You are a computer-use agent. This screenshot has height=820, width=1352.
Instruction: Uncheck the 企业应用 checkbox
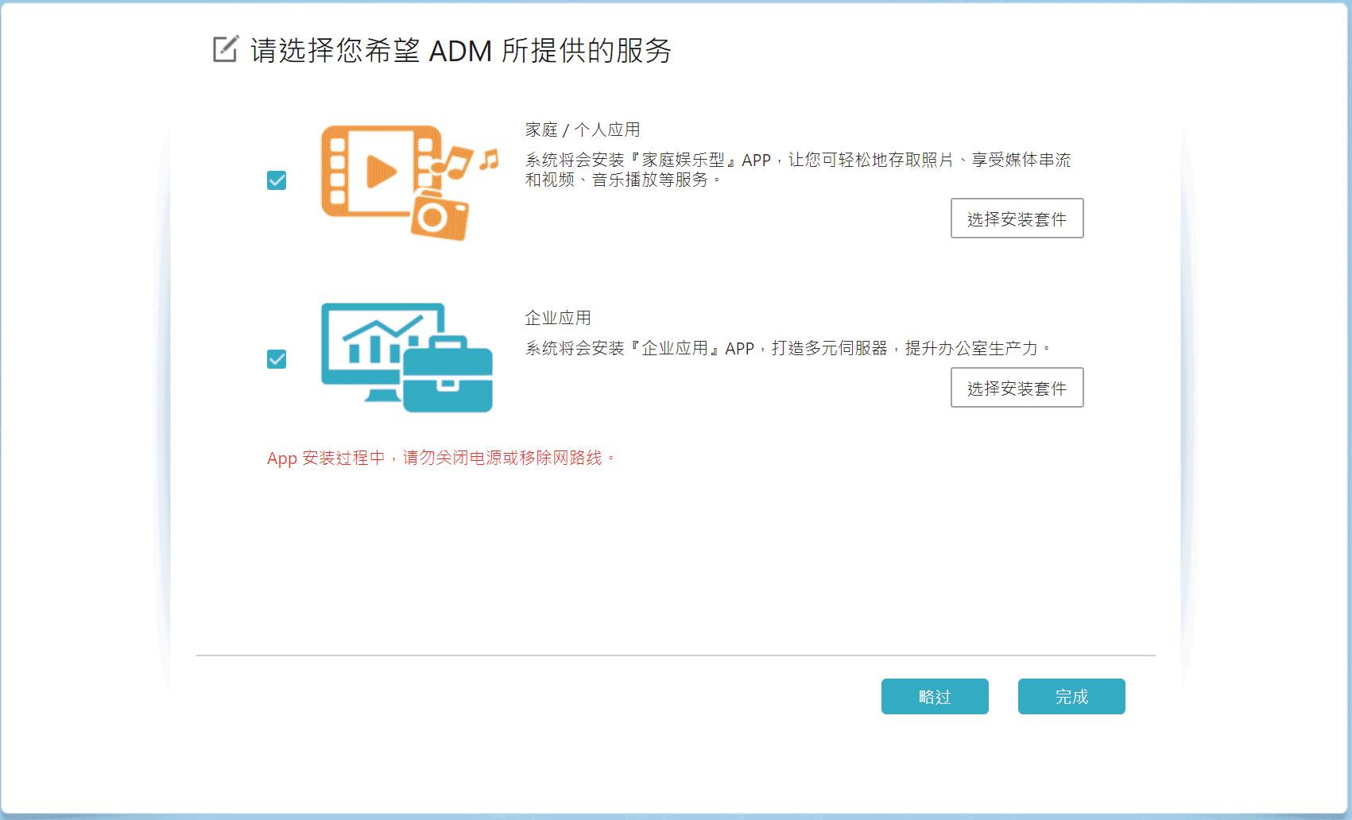[x=277, y=359]
